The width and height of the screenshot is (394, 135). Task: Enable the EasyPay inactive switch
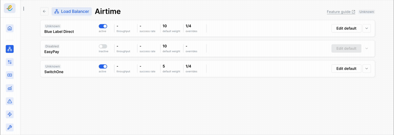pos(103,46)
